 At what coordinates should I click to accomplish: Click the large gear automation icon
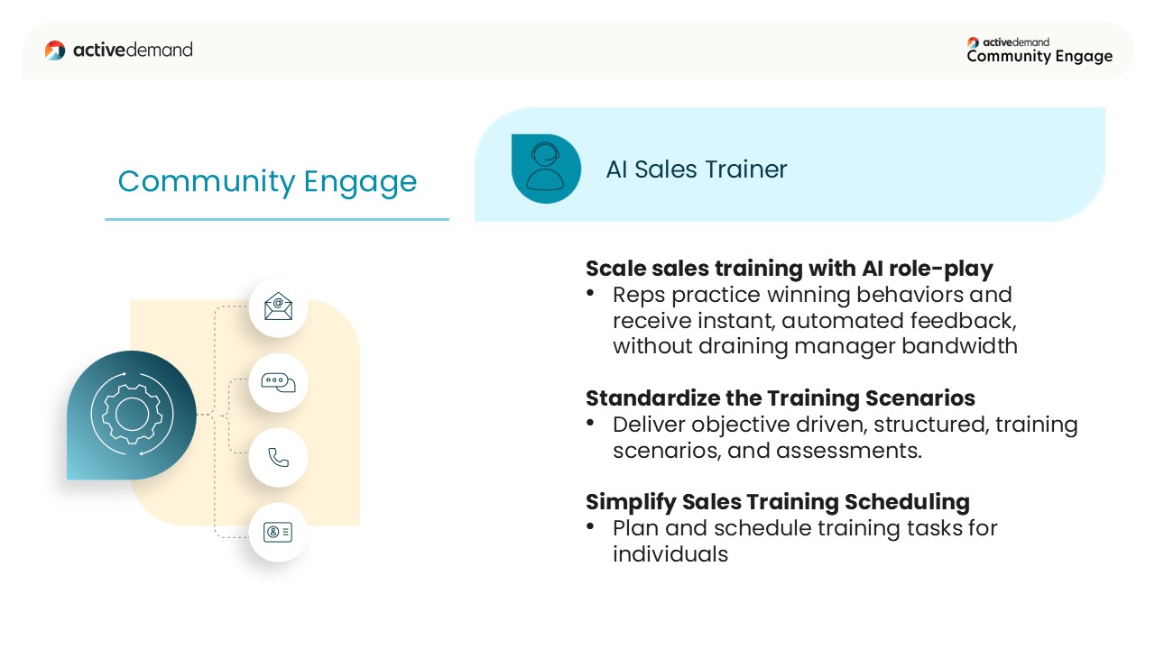tap(132, 415)
